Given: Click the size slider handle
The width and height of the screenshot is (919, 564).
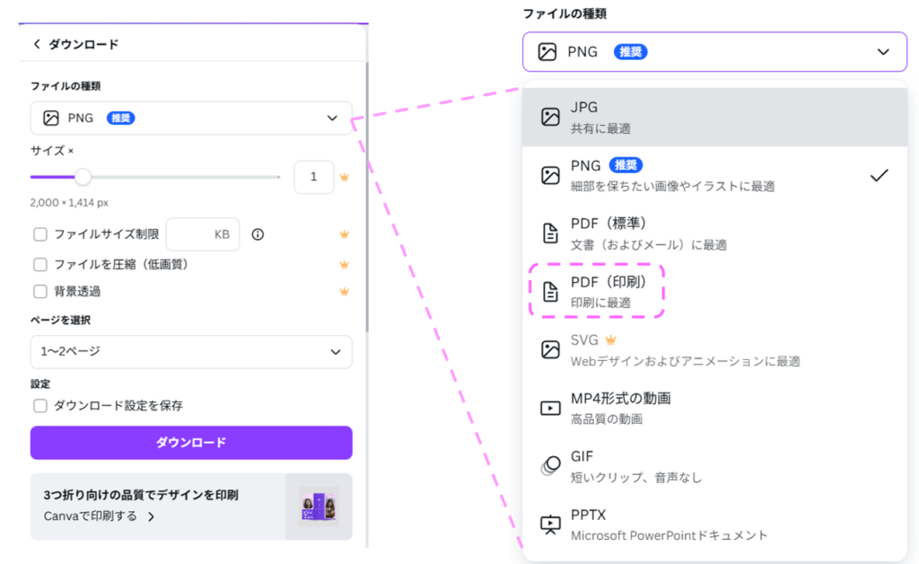Looking at the screenshot, I should point(83,177).
